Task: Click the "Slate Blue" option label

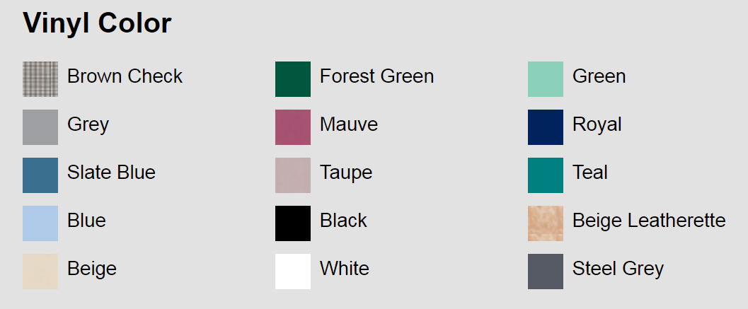Action: click(x=111, y=173)
